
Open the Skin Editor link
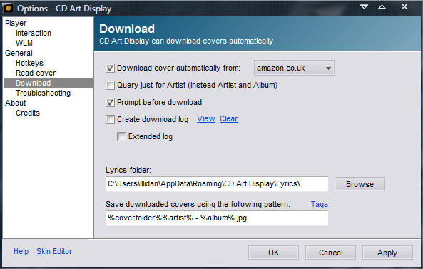[54, 251]
